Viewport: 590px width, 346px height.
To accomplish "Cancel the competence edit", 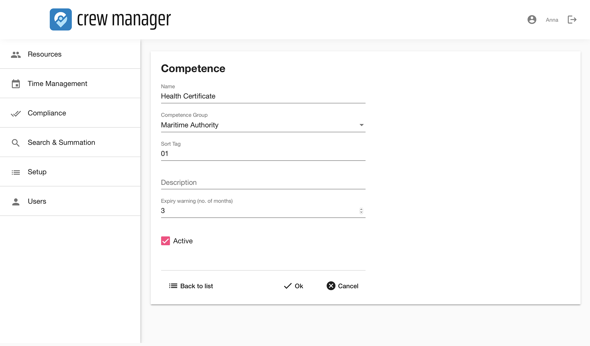I will [x=342, y=286].
